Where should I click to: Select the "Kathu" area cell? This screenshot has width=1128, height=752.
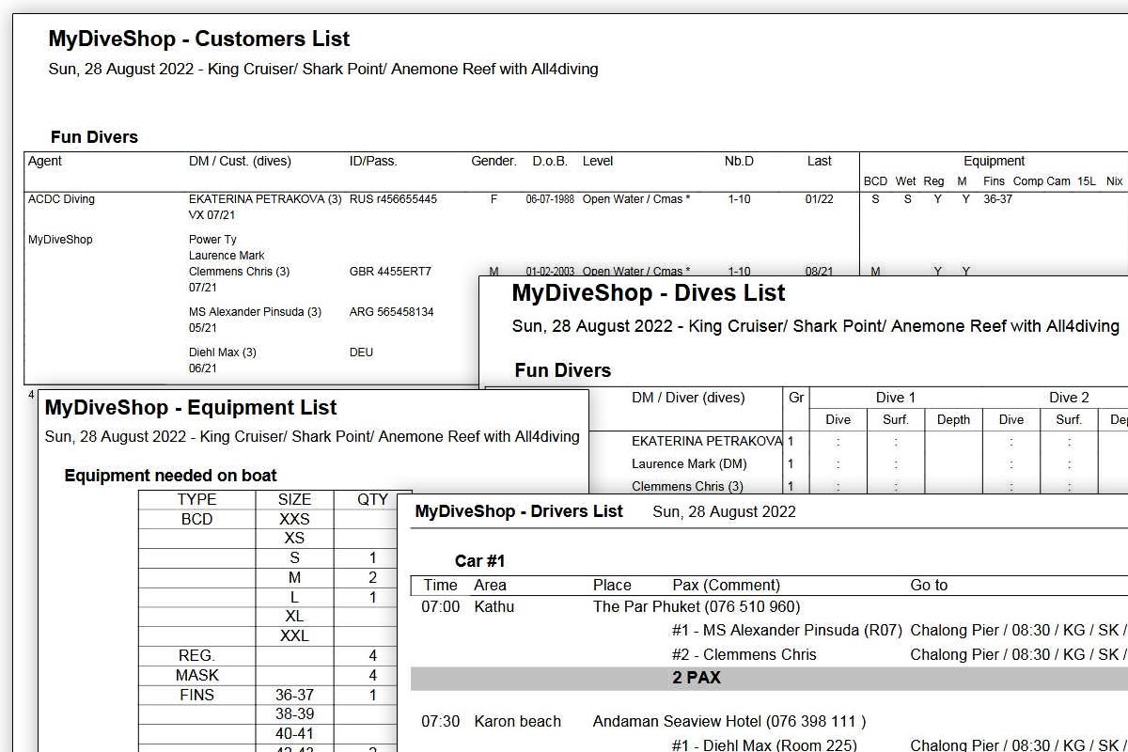pos(494,607)
